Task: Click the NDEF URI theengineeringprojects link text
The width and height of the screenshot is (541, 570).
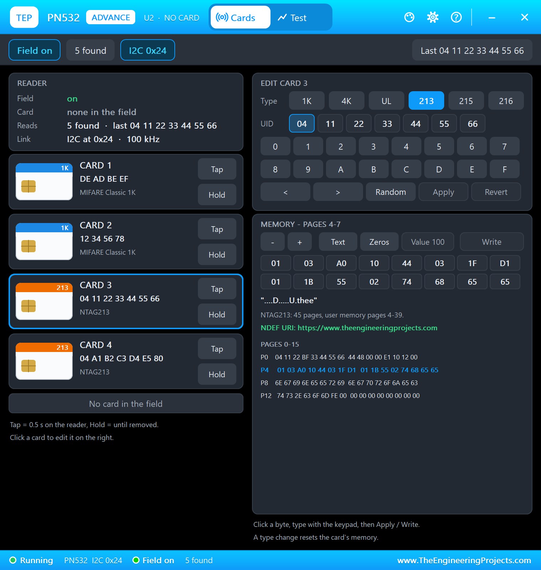Action: pyautogui.click(x=349, y=328)
